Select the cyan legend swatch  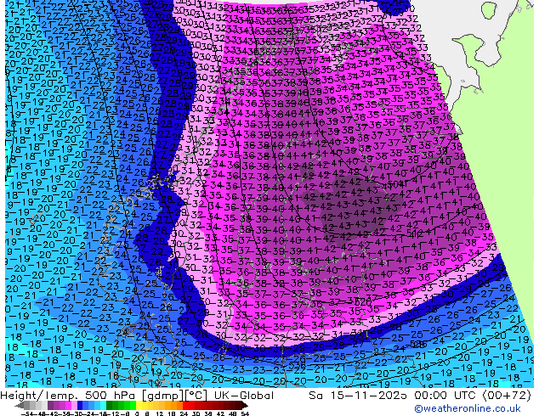[x=104, y=405]
